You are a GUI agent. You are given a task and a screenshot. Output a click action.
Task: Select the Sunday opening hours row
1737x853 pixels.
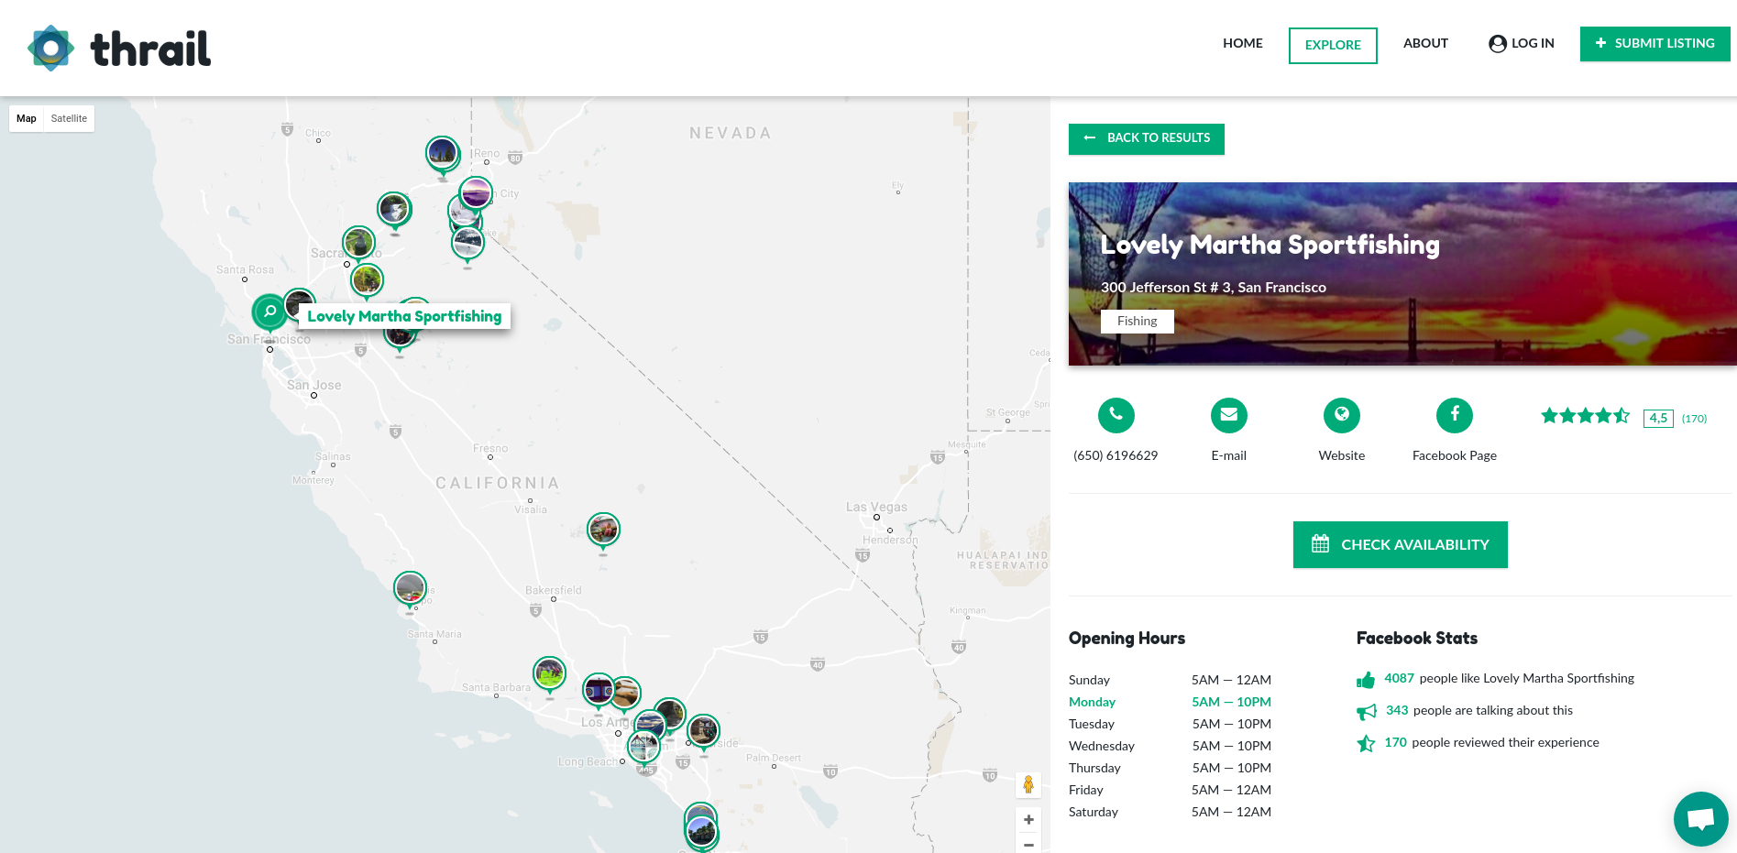coord(1170,680)
